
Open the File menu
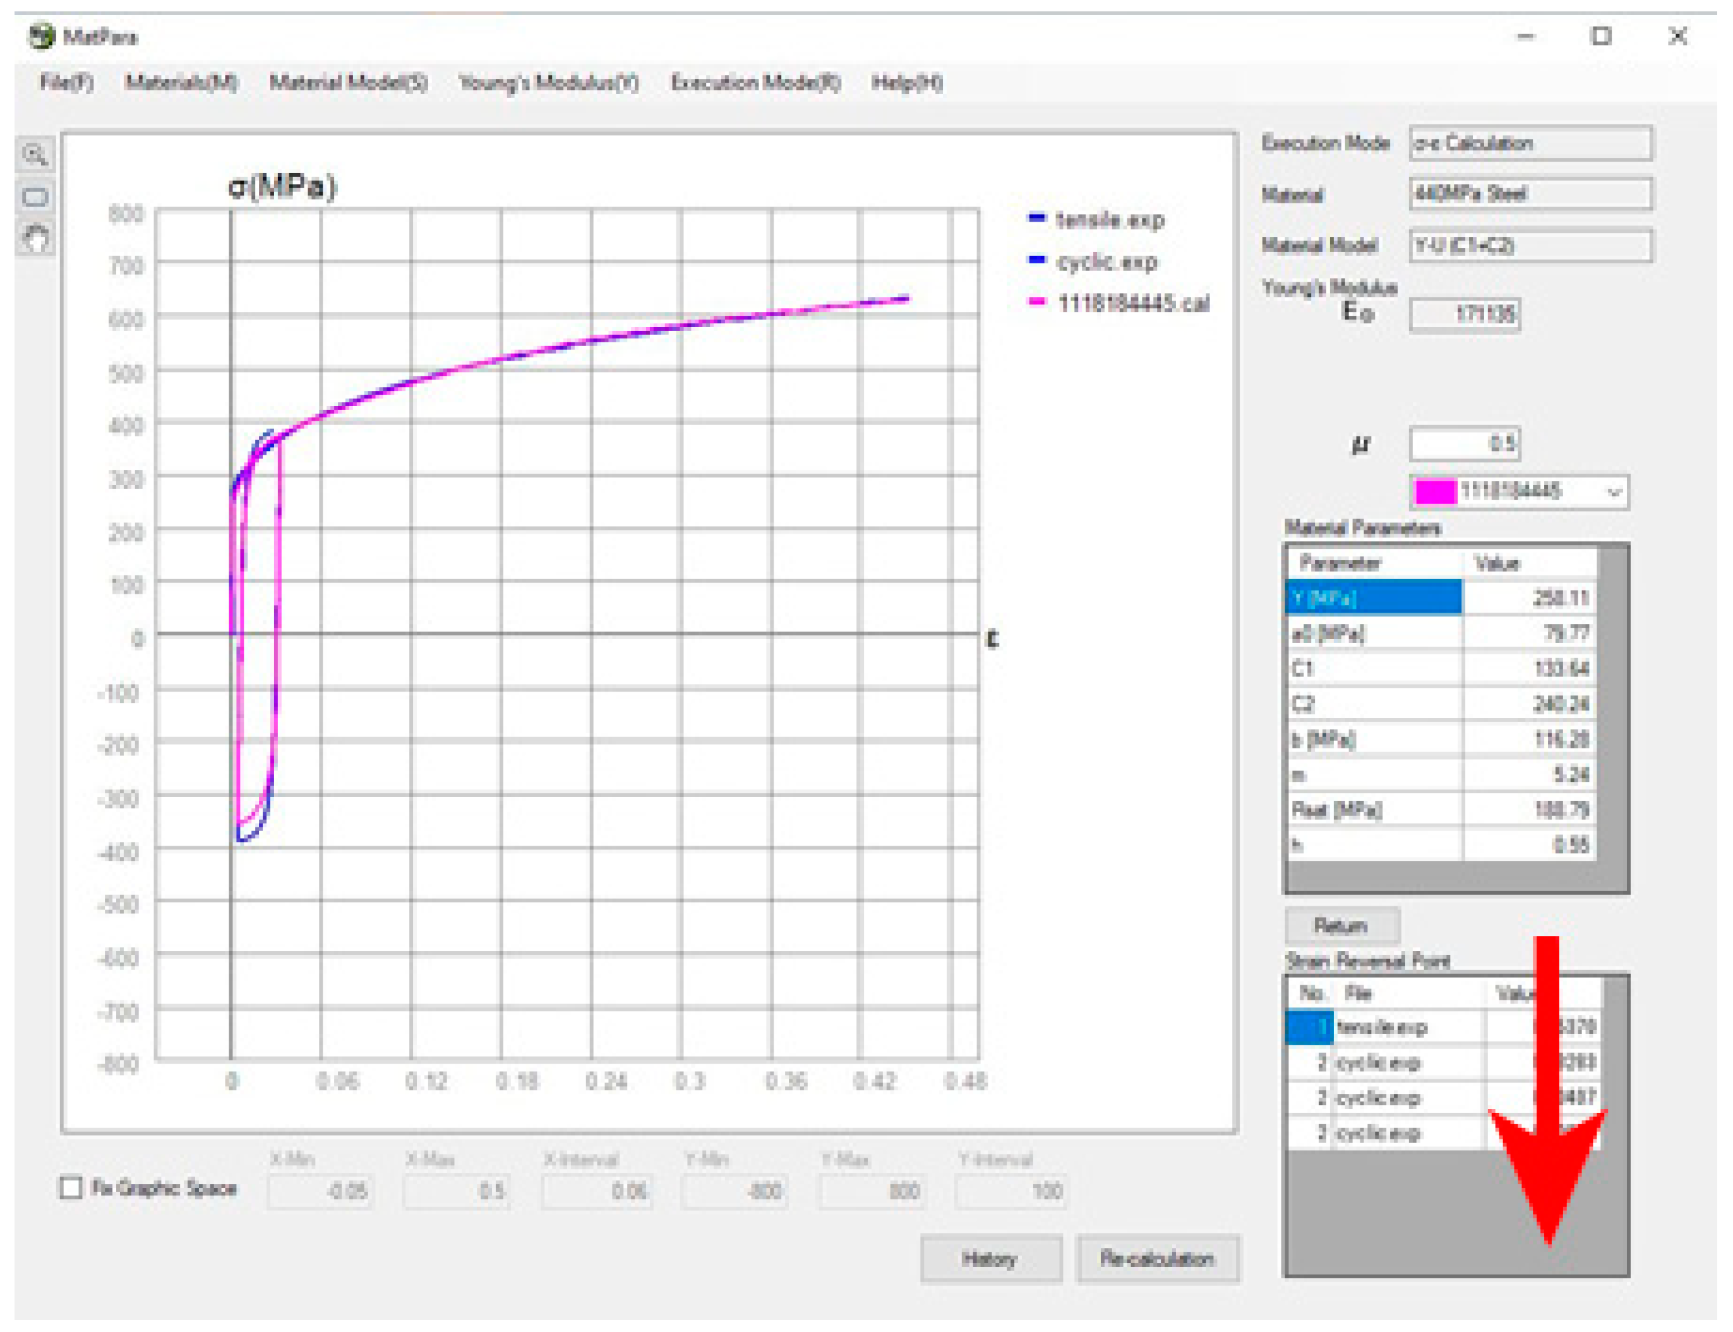66,83
